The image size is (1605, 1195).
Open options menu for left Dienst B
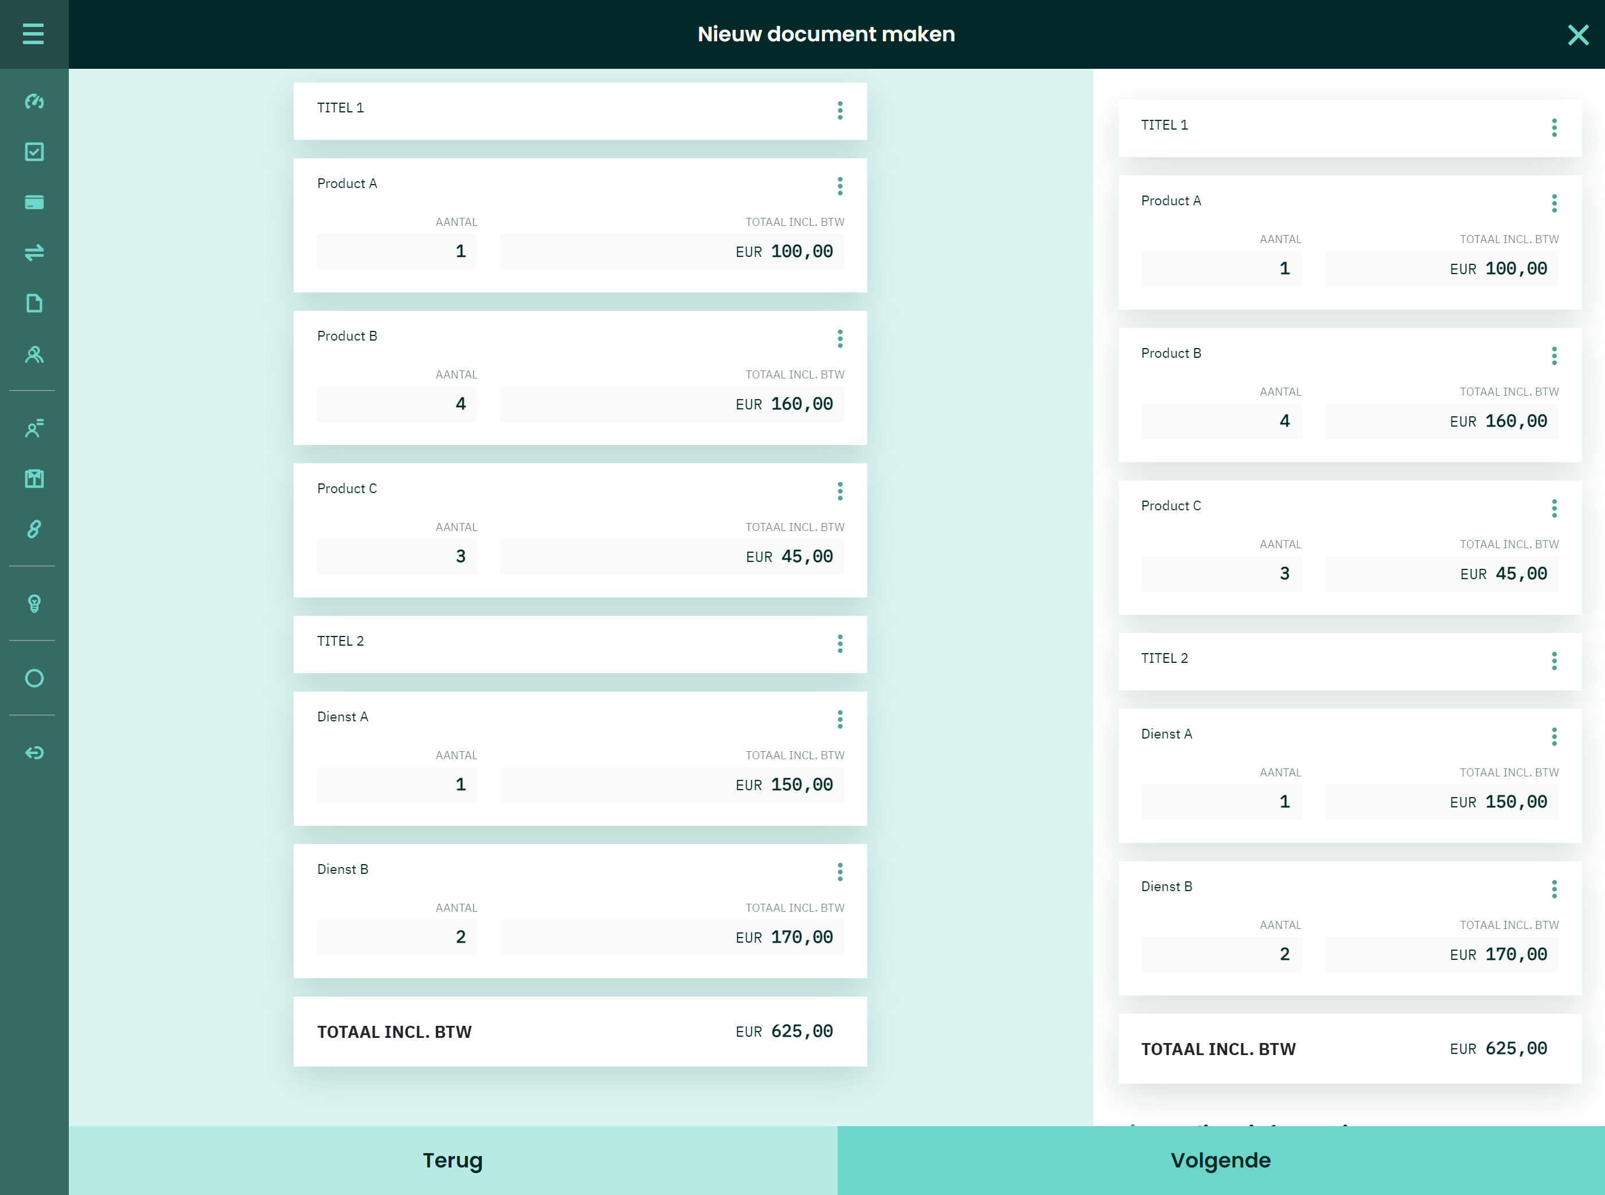839,872
